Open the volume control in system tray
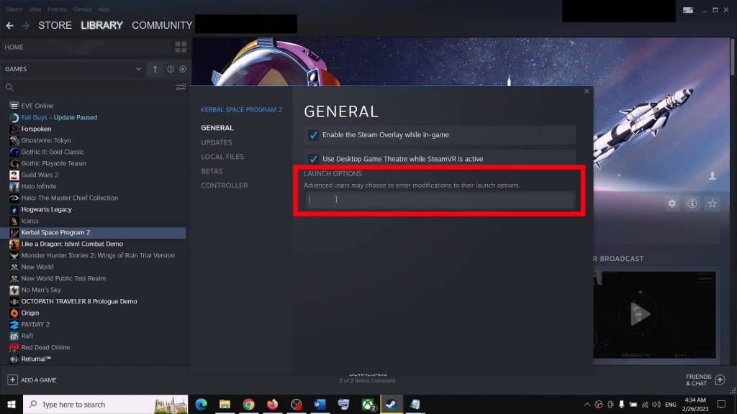The image size is (737, 414). 656,405
